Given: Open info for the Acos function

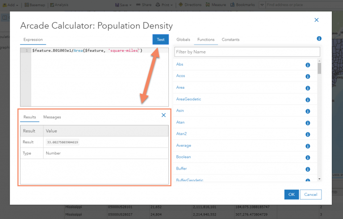Looking at the screenshot, I should [x=308, y=76].
